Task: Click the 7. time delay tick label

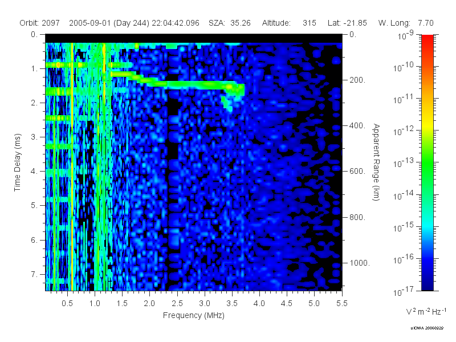Action: pos(34,274)
